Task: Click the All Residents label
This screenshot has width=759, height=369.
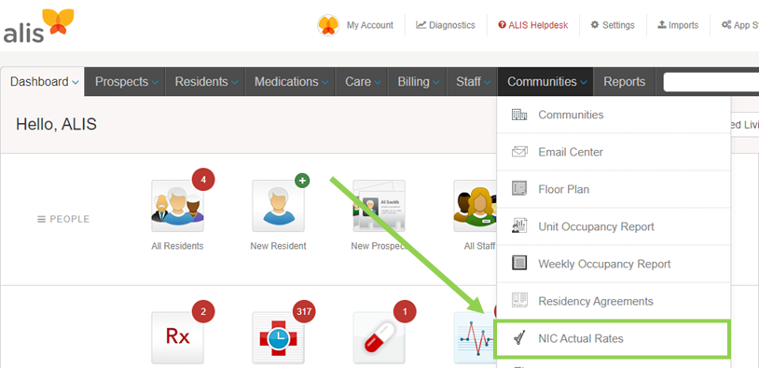Action: click(177, 246)
